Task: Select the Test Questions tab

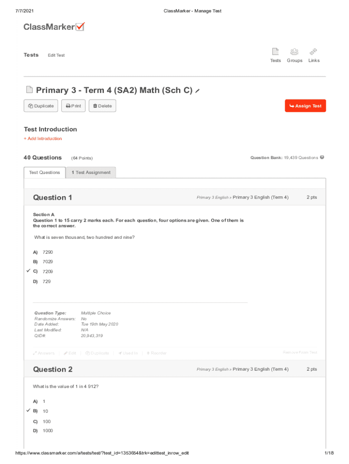Action: tap(44, 173)
